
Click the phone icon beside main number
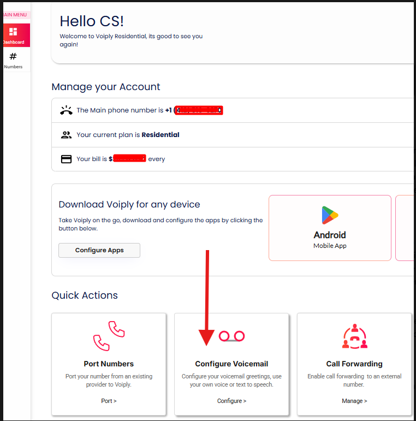66,110
